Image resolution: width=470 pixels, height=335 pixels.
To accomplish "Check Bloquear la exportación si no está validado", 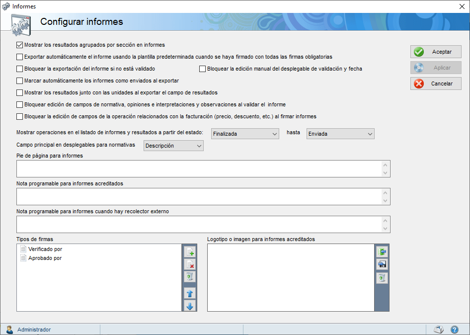I will tap(19, 69).
